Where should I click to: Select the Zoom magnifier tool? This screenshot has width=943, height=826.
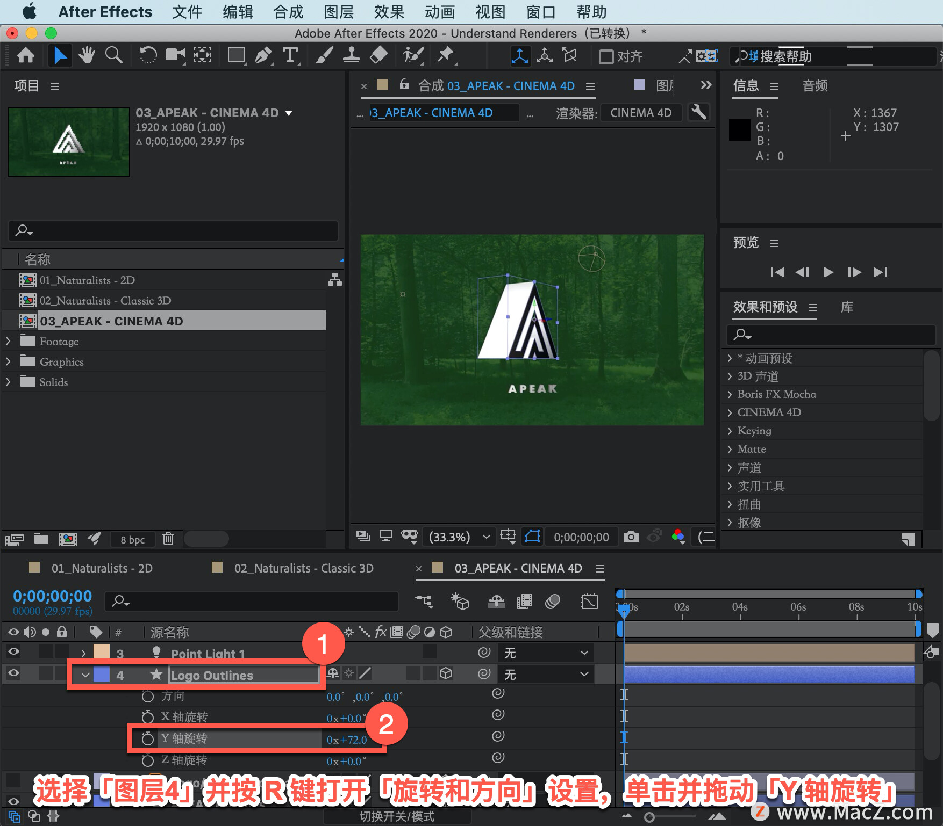(113, 55)
